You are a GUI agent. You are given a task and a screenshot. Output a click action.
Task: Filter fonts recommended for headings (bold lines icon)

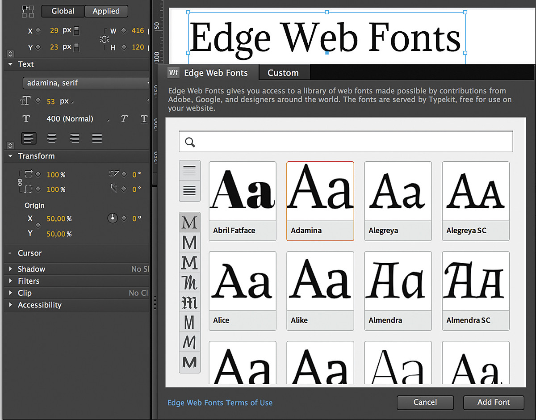coord(189,191)
